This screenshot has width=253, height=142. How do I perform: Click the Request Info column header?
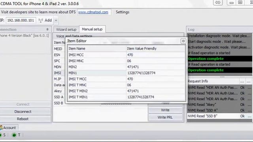click(213, 81)
